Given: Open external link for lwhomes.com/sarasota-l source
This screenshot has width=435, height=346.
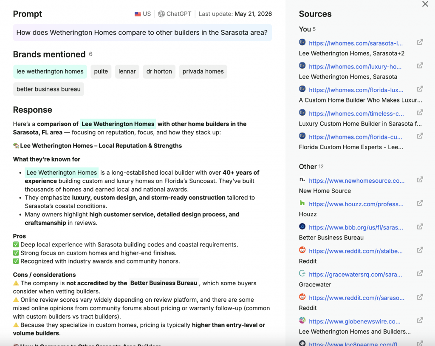Looking at the screenshot, I should (x=420, y=42).
